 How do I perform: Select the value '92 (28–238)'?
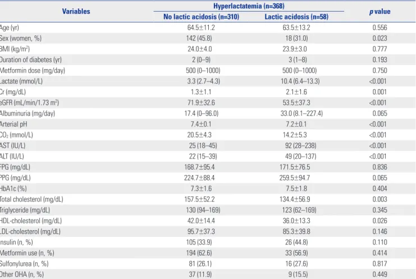point(300,145)
